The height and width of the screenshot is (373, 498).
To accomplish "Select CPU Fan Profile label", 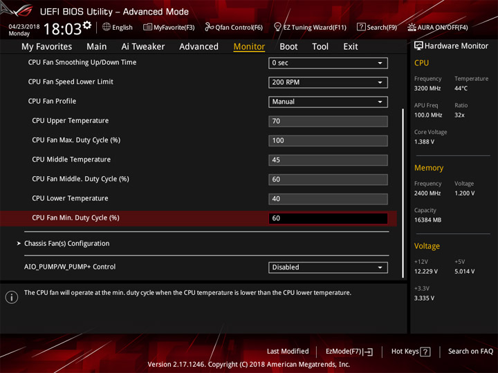I will (52, 101).
